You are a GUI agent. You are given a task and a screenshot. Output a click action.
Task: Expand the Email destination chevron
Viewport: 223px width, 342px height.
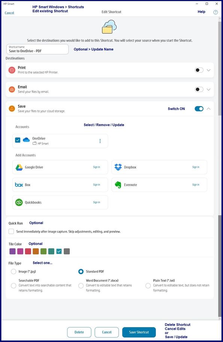pyautogui.click(x=209, y=89)
